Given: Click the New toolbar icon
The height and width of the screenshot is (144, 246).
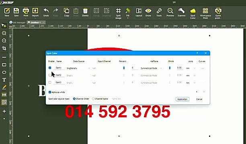Looking at the screenshot, I should (x=7, y=12).
